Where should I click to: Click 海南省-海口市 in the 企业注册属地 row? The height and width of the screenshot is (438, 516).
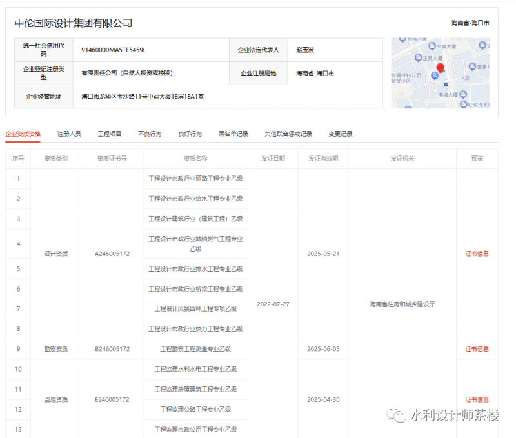[x=315, y=74]
